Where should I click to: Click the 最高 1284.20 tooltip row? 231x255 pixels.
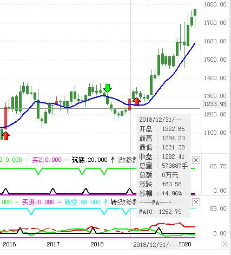coord(162,138)
